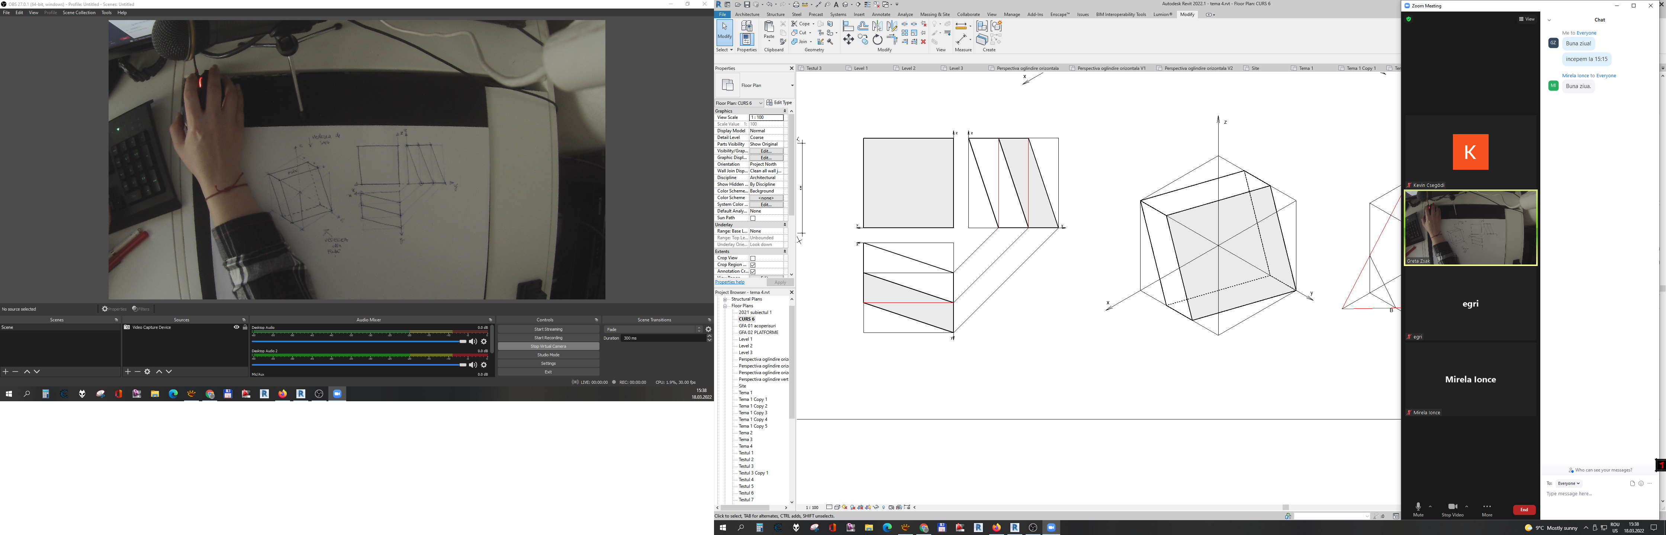1666x535 pixels.
Task: Select the Move tool in Revit ribbon
Action: (x=849, y=39)
